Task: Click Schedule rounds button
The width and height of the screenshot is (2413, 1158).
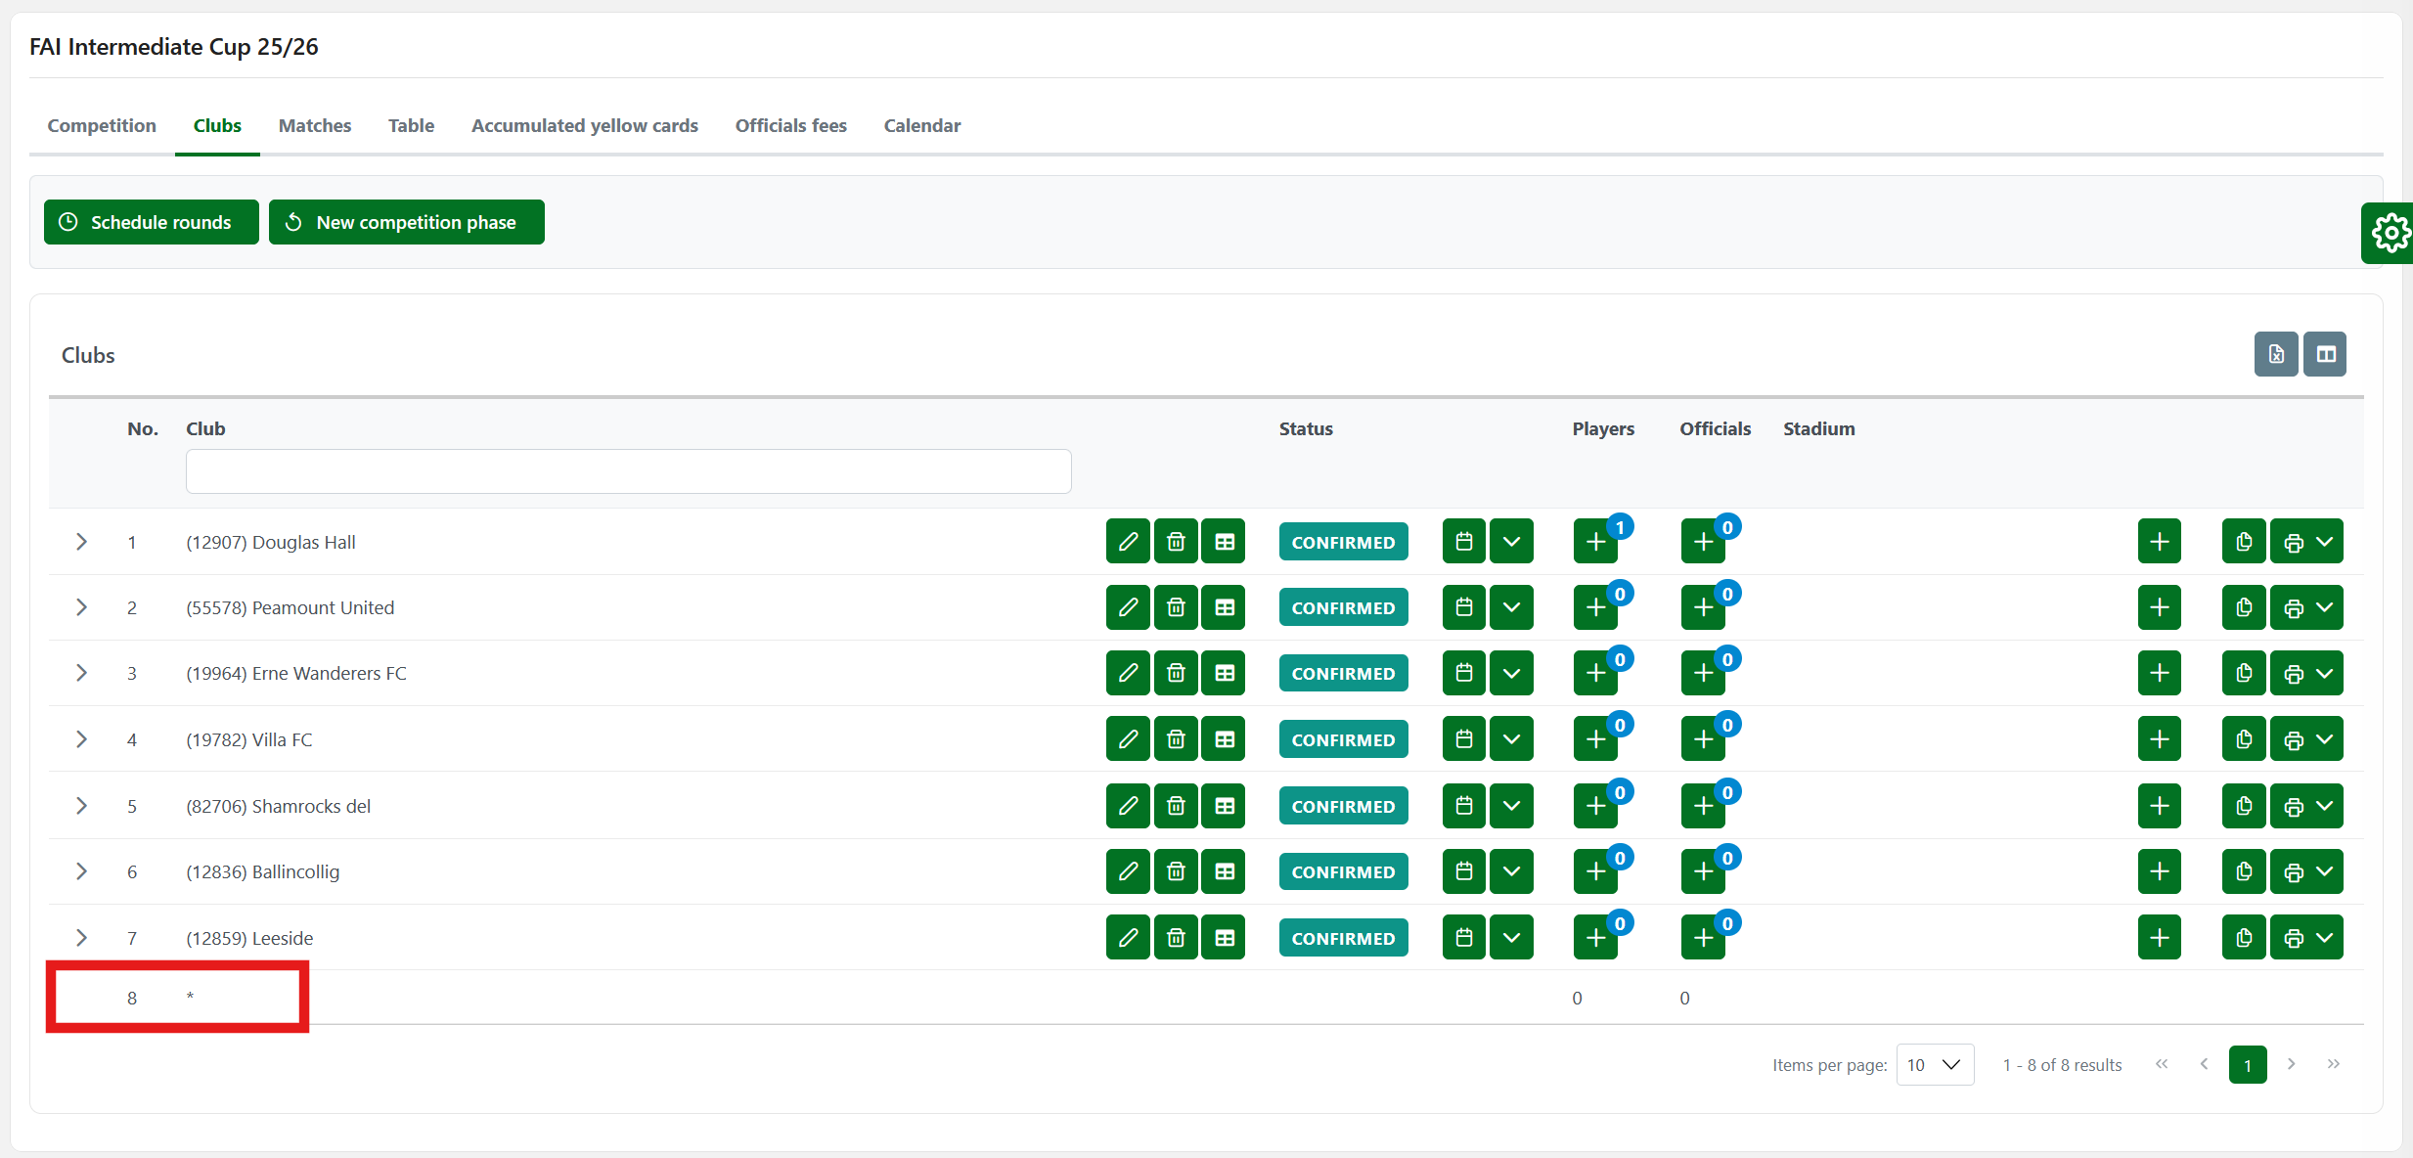Action: [151, 222]
